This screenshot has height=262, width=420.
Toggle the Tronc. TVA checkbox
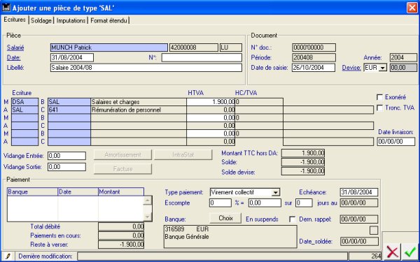379,108
